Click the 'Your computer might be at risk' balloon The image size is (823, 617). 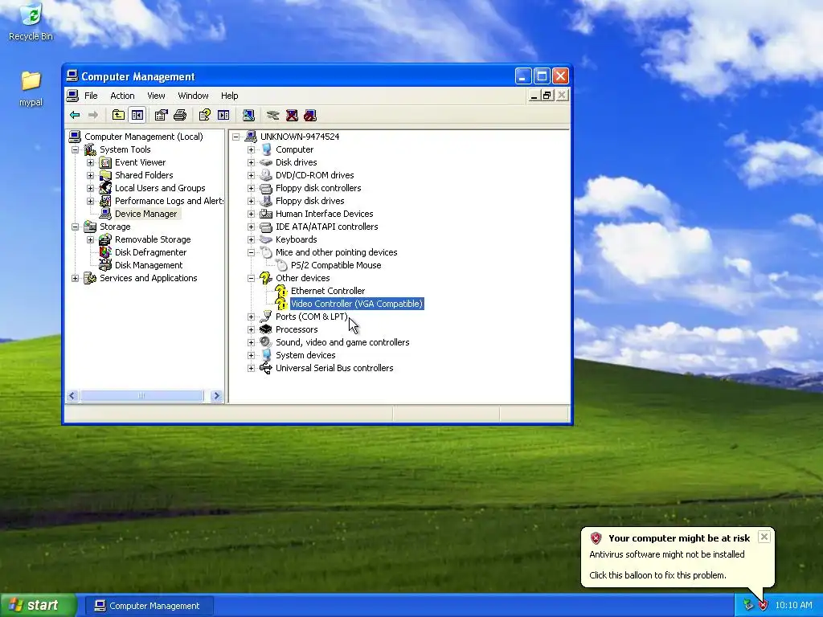(677, 557)
